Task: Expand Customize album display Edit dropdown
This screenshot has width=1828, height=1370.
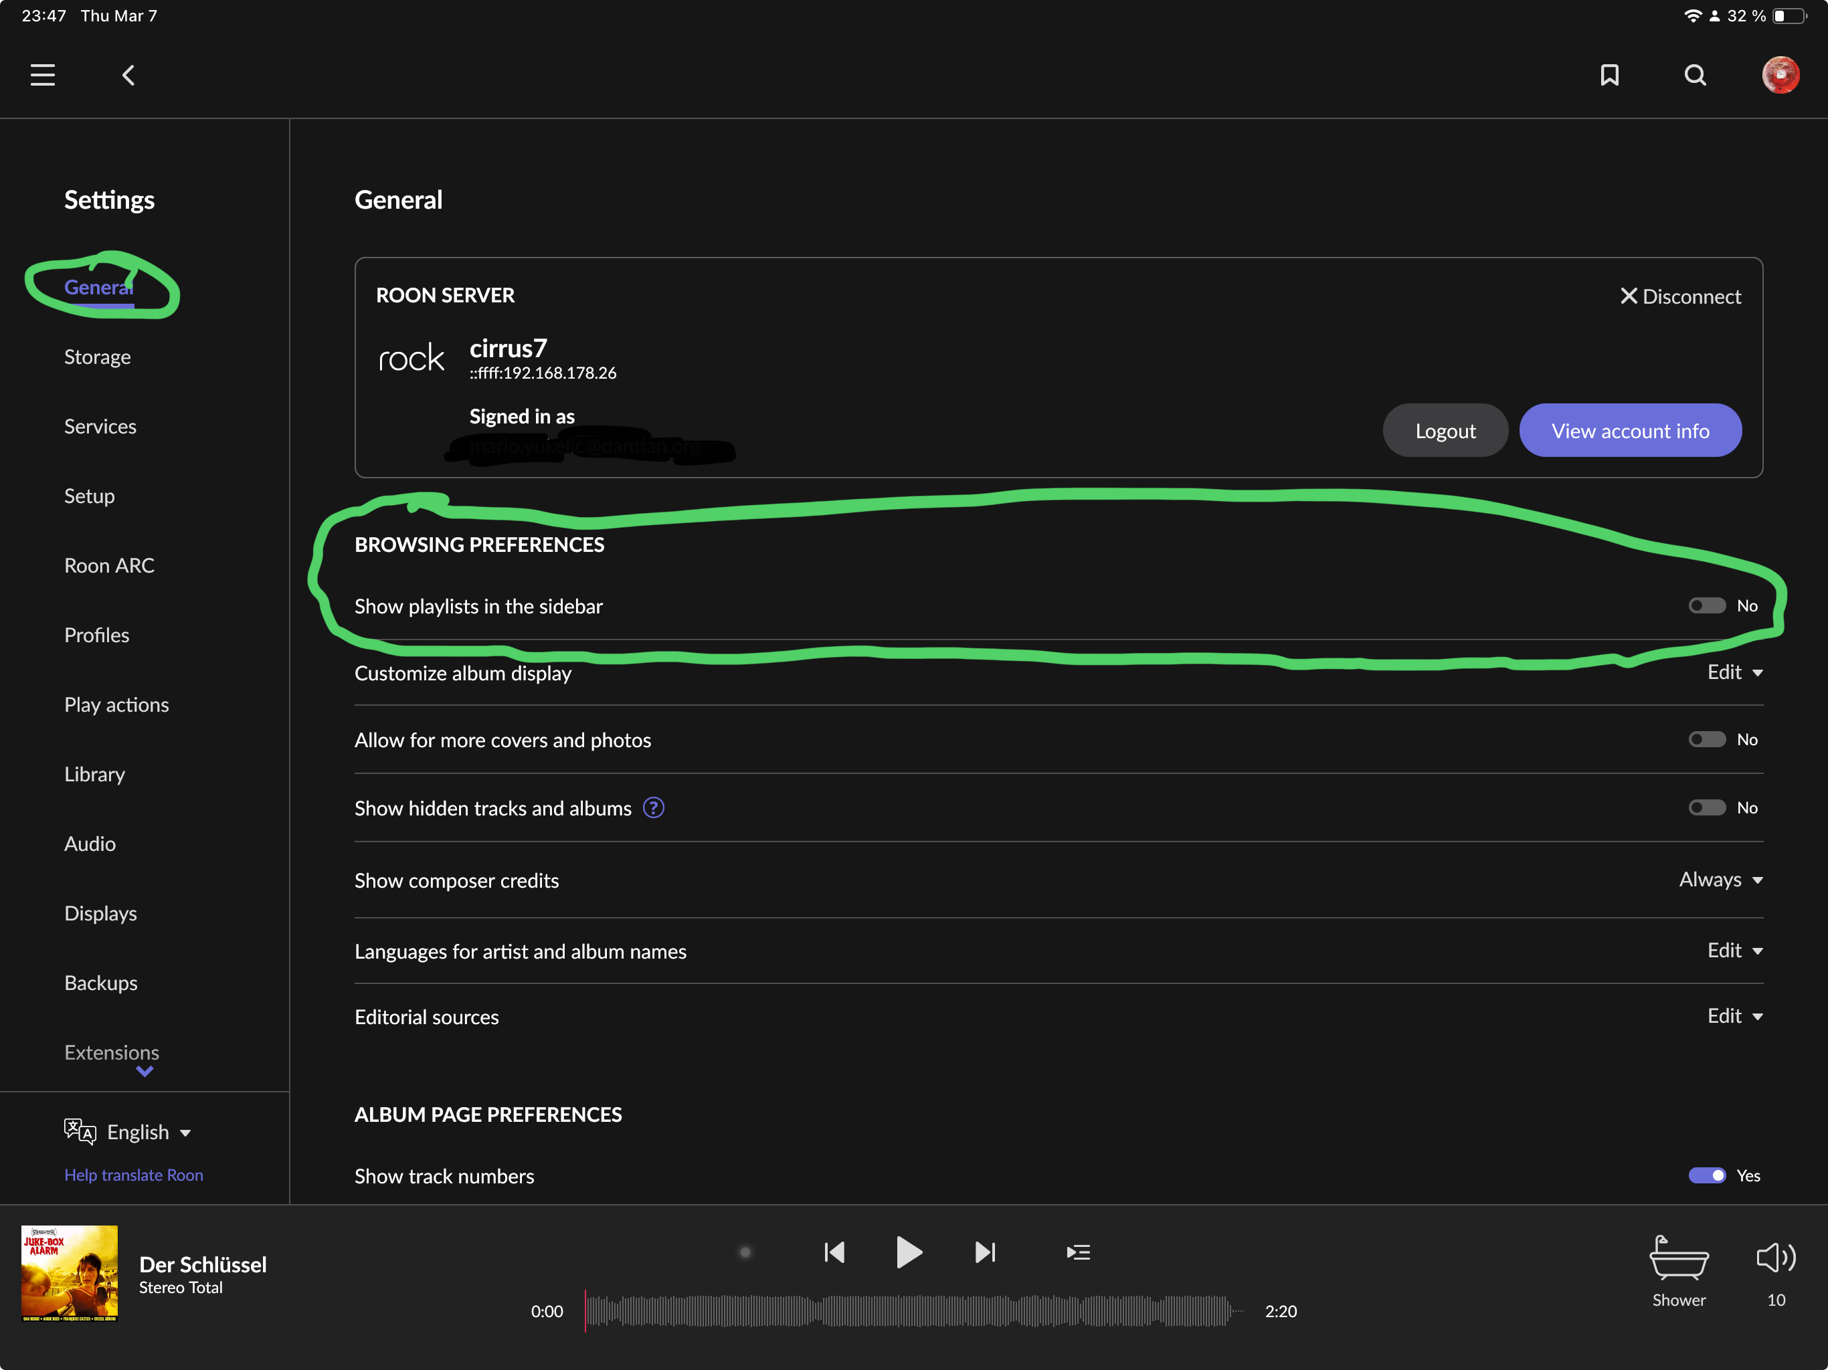Action: [x=1734, y=672]
